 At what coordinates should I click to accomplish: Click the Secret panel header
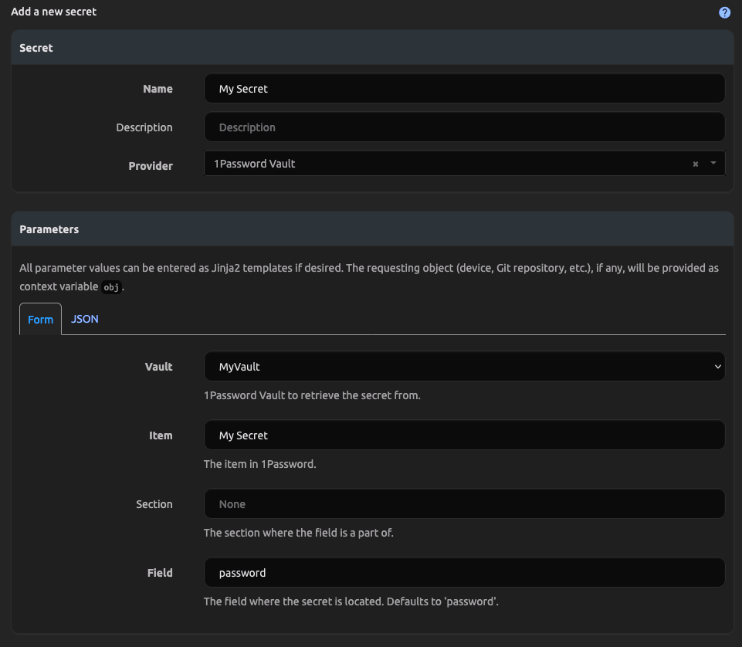click(36, 47)
